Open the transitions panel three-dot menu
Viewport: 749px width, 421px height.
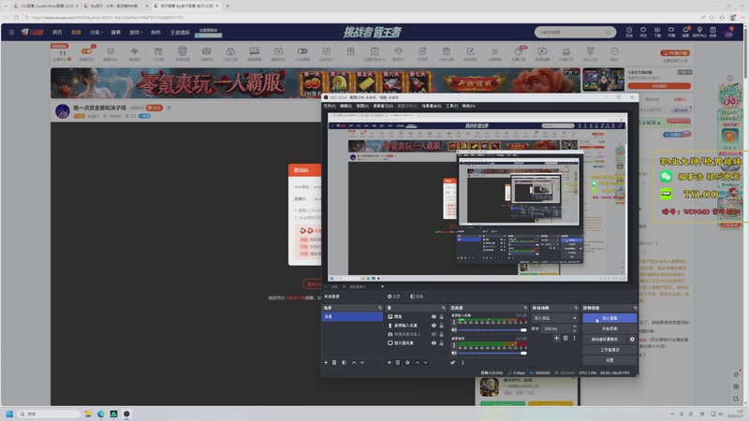click(x=574, y=338)
